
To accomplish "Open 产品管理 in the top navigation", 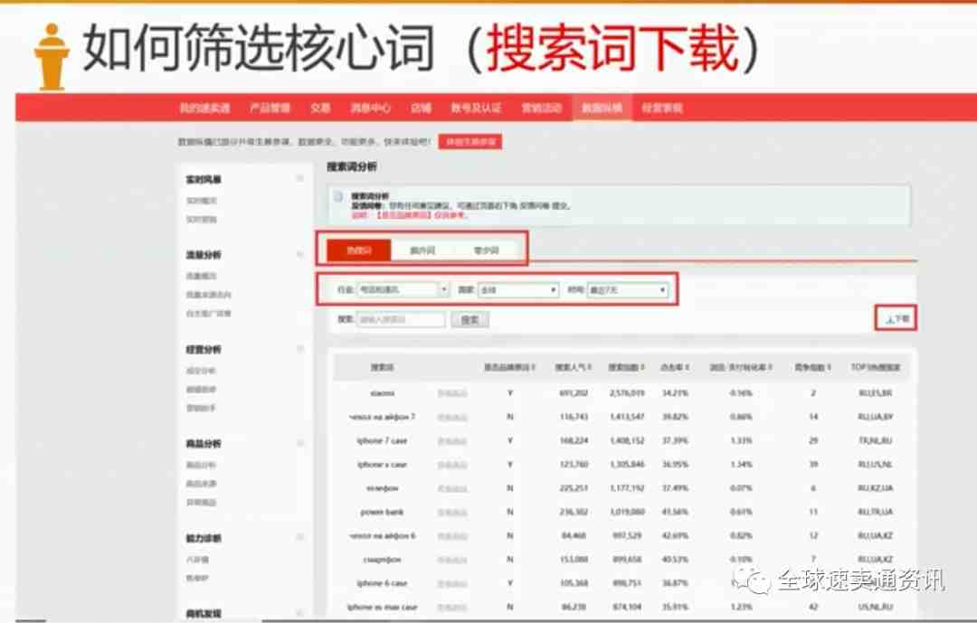I will click(x=270, y=109).
